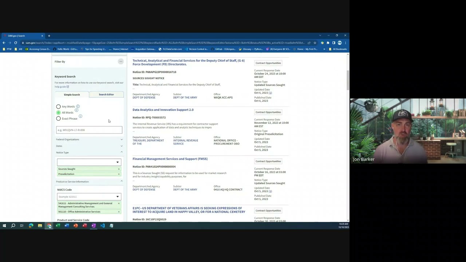Open the browser extensions puzzle icon
Image resolution: width=466 pixels, height=262 pixels.
tap(328, 43)
